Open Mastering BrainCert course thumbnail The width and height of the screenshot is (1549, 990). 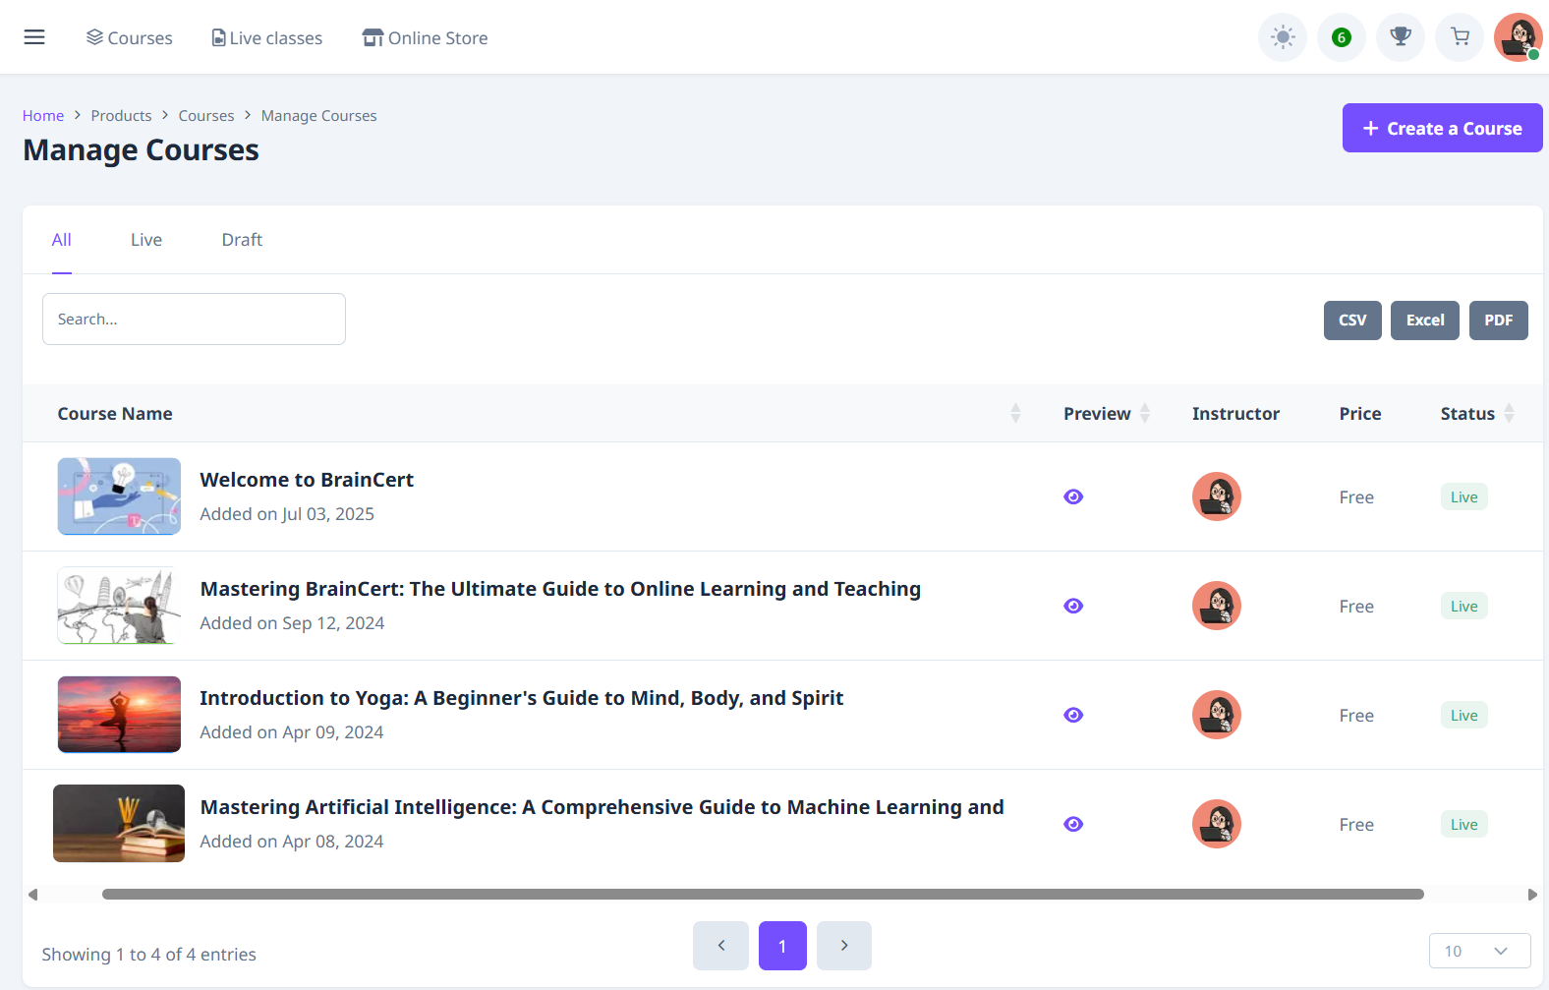119,606
